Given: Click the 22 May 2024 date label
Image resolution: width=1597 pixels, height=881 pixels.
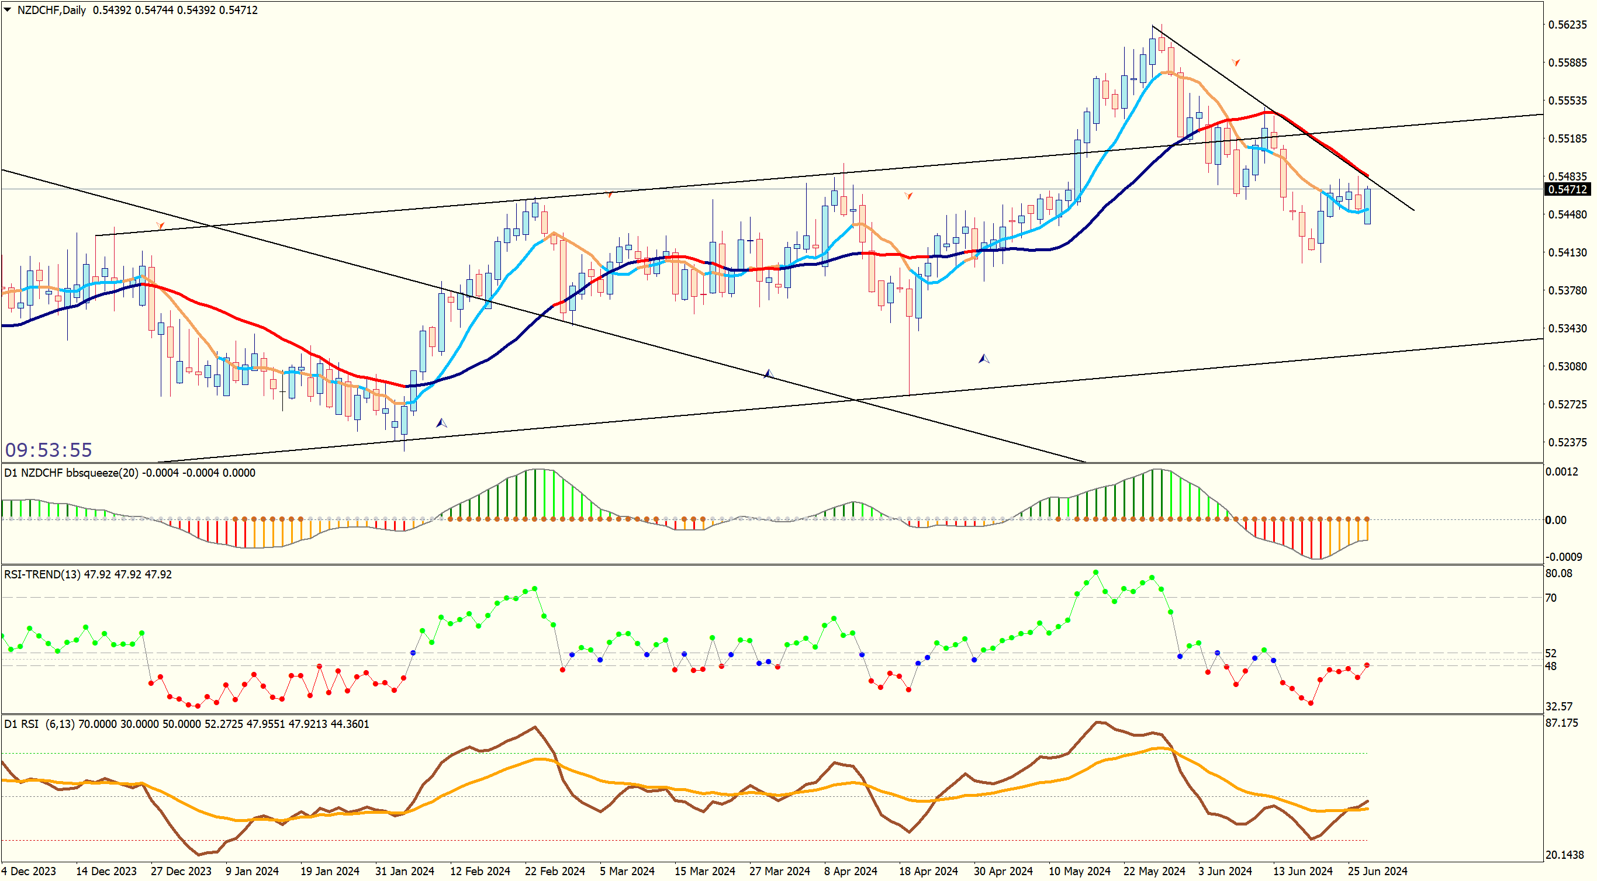Looking at the screenshot, I should coord(1154,871).
